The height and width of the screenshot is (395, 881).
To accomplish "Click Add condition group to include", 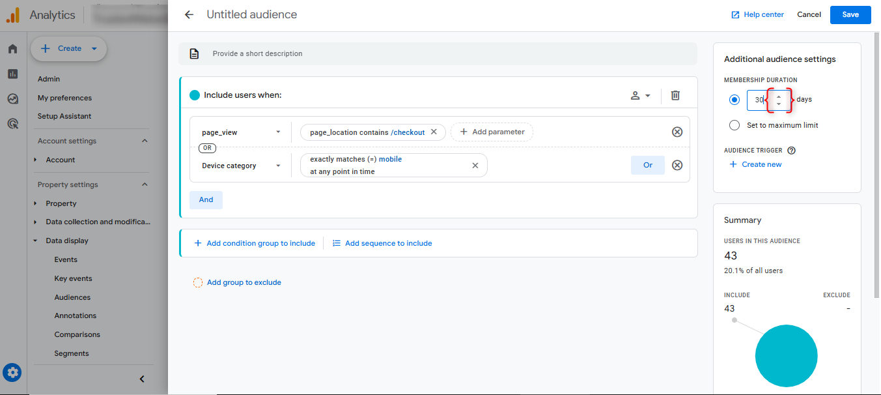I will [x=254, y=243].
